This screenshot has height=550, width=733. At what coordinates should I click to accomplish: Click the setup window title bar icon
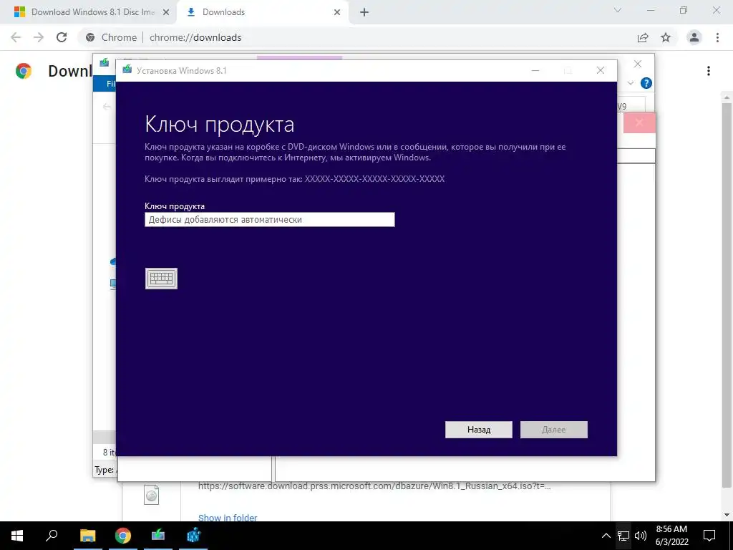(127, 69)
